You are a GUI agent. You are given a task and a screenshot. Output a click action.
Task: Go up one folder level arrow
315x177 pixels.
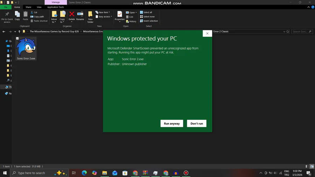click(19, 31)
